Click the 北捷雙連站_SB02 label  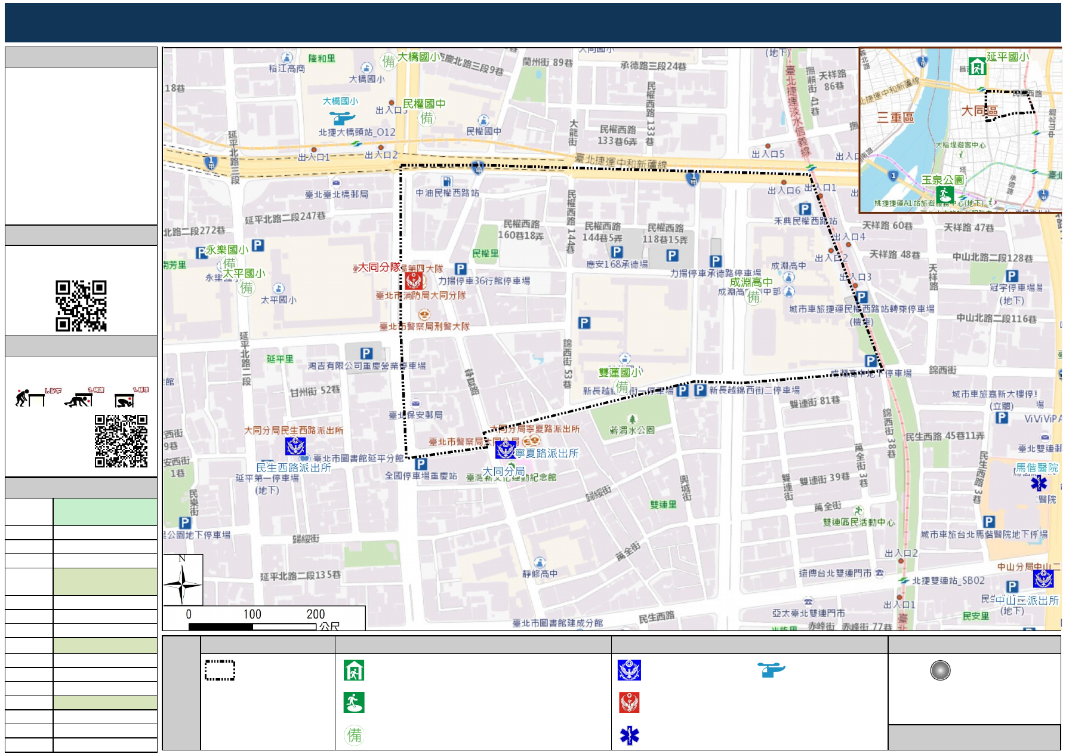tap(948, 580)
